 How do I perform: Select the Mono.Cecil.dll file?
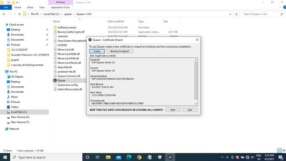pyautogui.click(x=66, y=50)
